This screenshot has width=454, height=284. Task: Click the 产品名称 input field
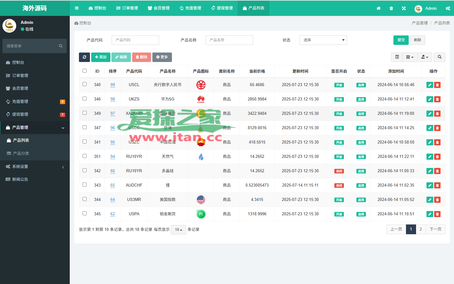coord(229,40)
